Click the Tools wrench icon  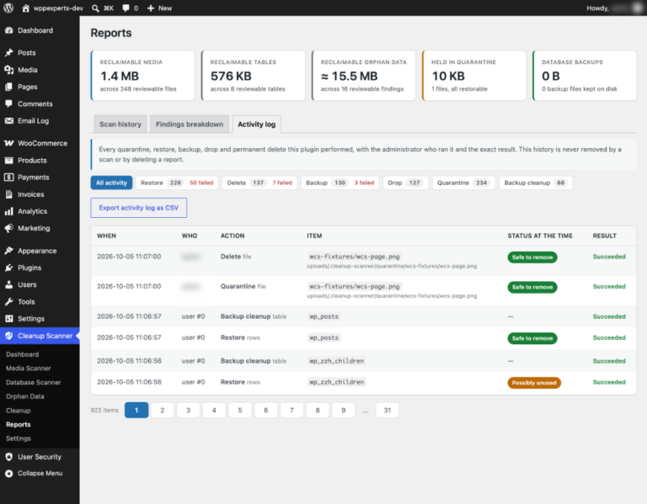[8, 301]
